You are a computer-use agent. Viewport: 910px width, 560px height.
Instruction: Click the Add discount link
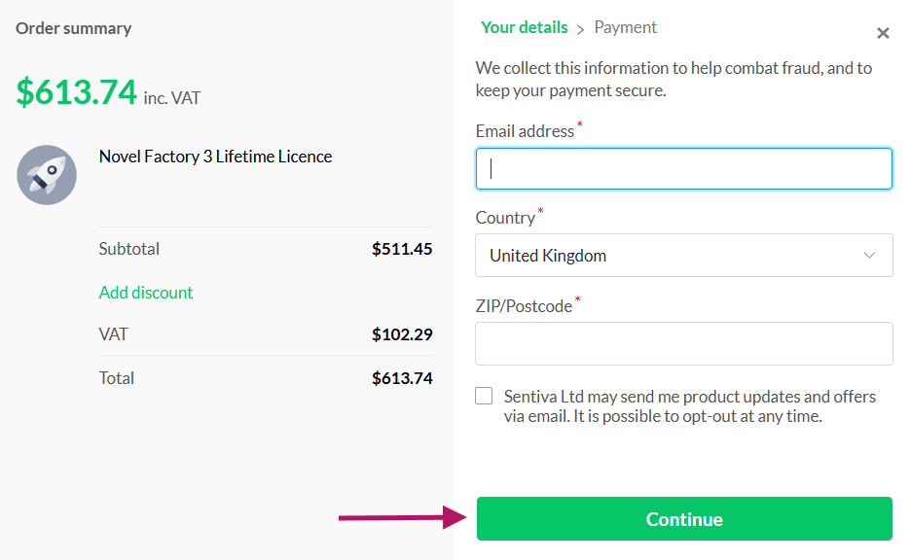146,293
